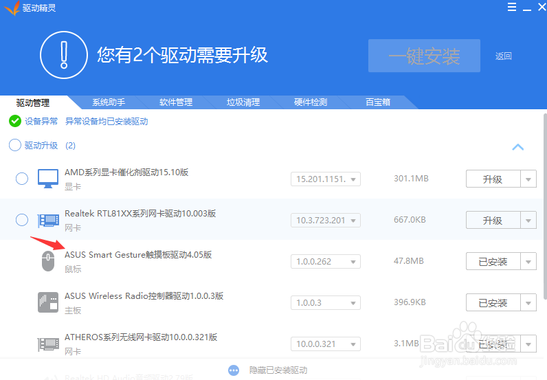Click the ATHEROS wireless network card icon
This screenshot has height=380, width=547.
pyautogui.click(x=48, y=344)
